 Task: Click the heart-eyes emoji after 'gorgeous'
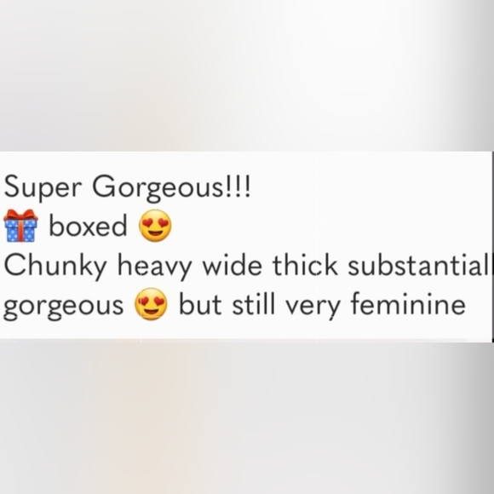[x=151, y=304]
